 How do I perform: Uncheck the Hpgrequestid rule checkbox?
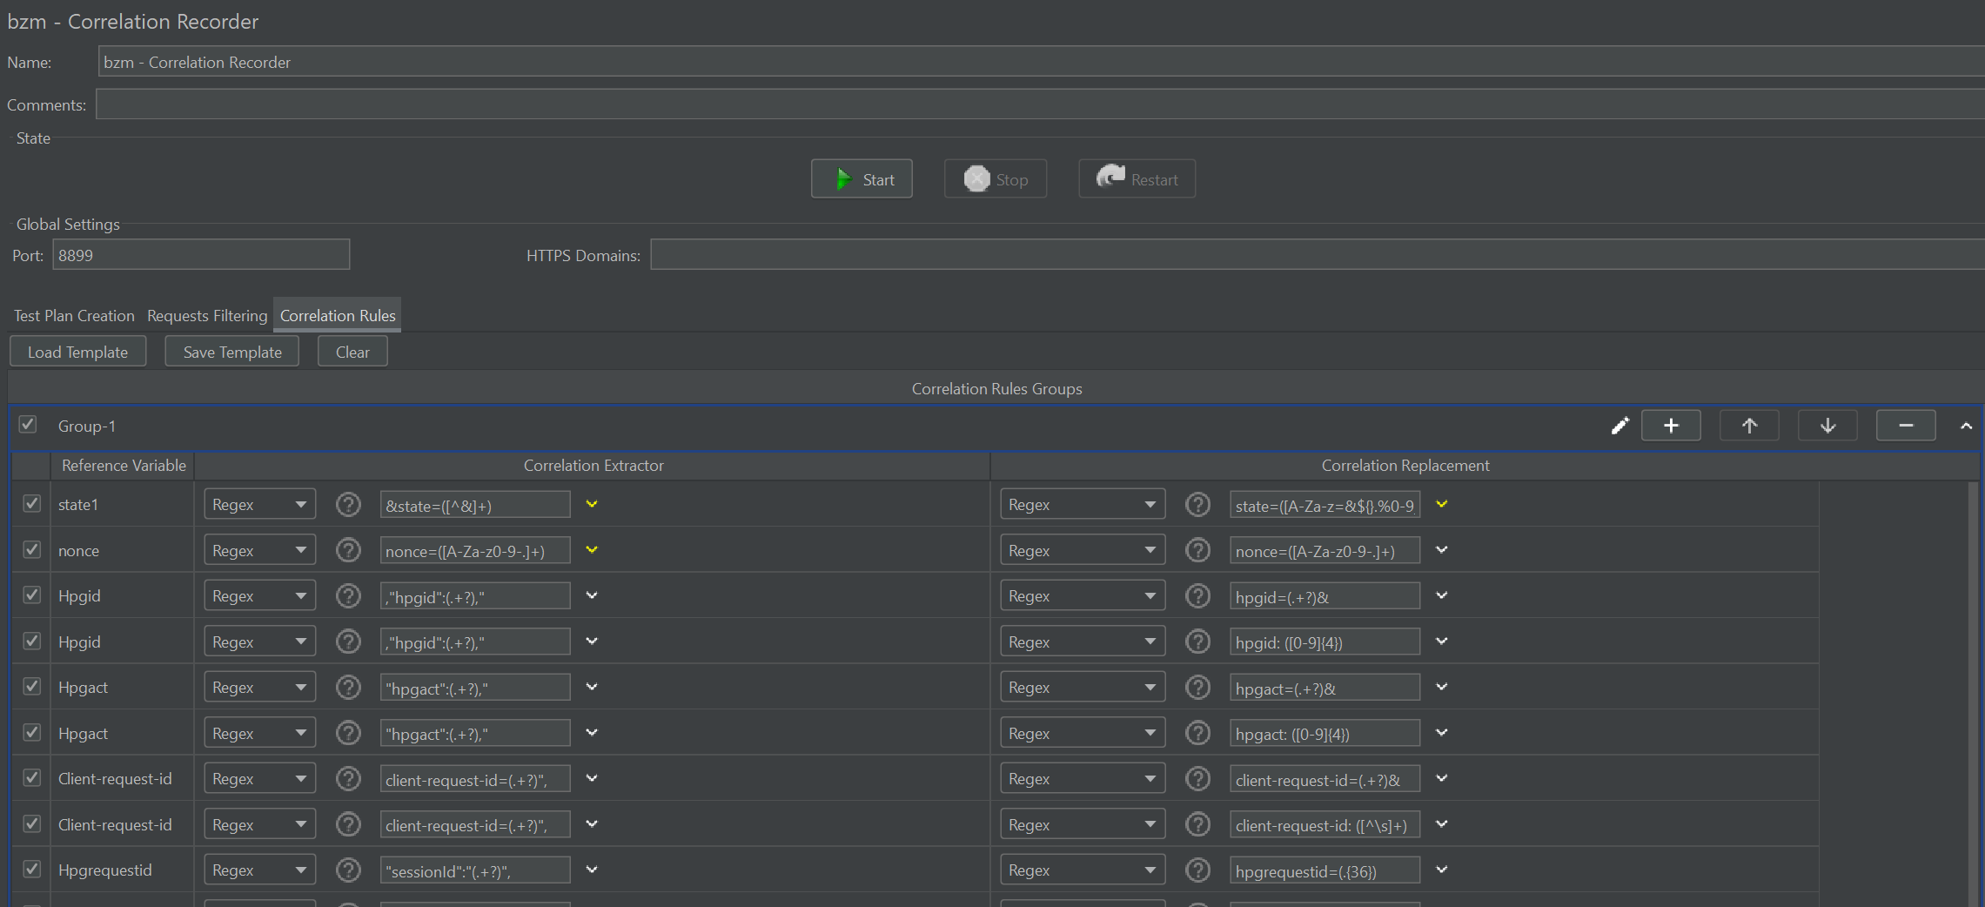(32, 870)
